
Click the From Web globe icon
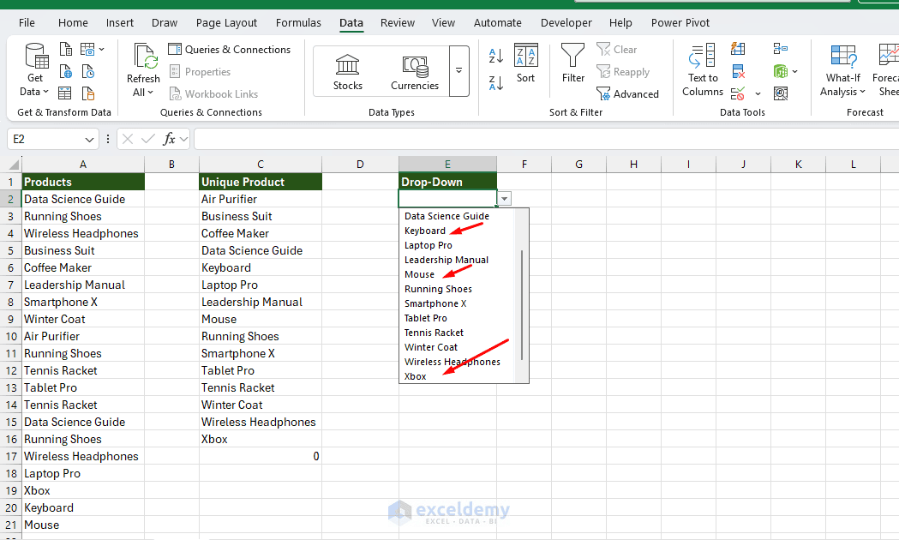tap(66, 72)
